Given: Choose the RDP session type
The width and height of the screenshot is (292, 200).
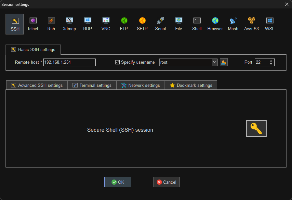Looking at the screenshot, I should [x=87, y=24].
